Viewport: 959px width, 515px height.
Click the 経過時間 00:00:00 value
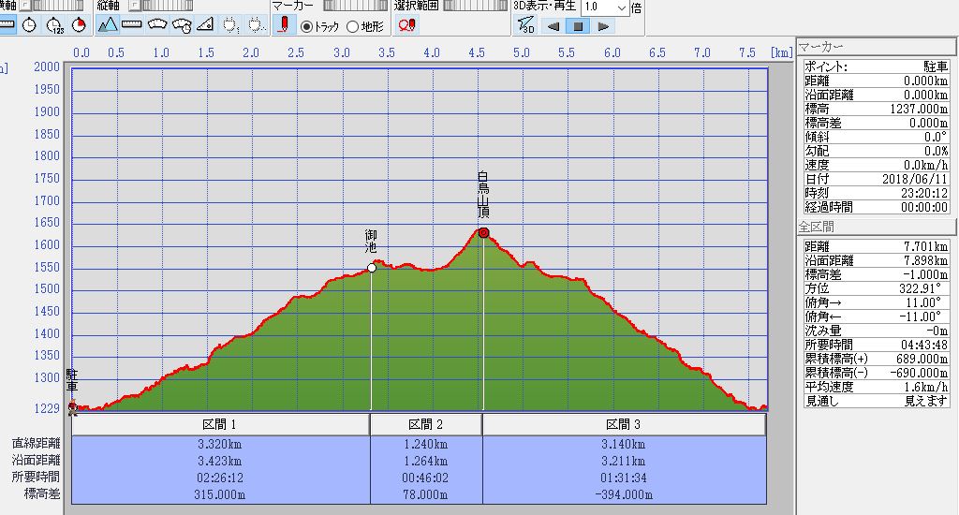[924, 207]
